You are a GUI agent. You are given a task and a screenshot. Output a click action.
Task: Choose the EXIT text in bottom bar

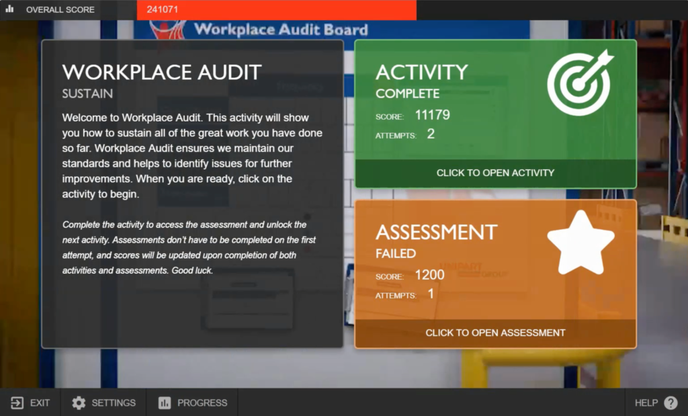pos(40,403)
